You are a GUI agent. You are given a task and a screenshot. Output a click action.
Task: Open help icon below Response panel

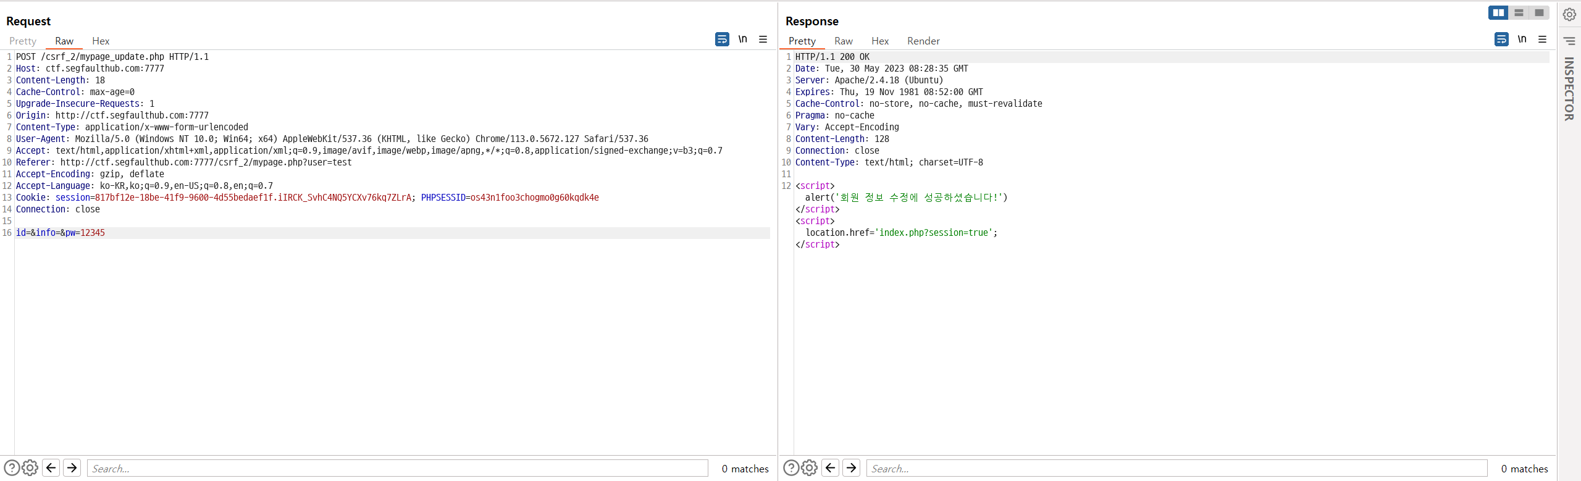click(791, 468)
